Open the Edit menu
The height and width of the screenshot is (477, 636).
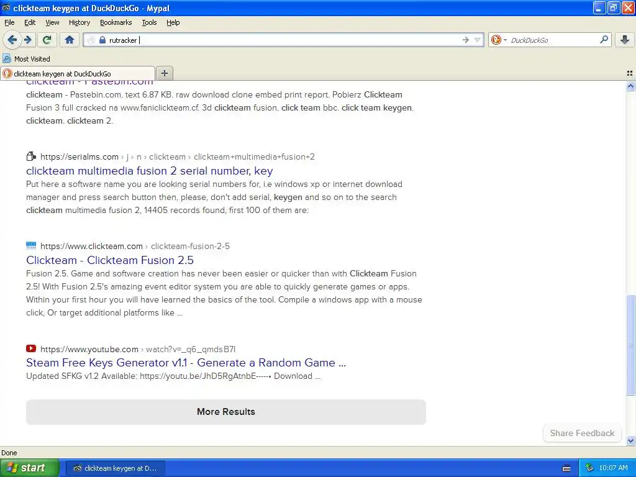coord(30,22)
